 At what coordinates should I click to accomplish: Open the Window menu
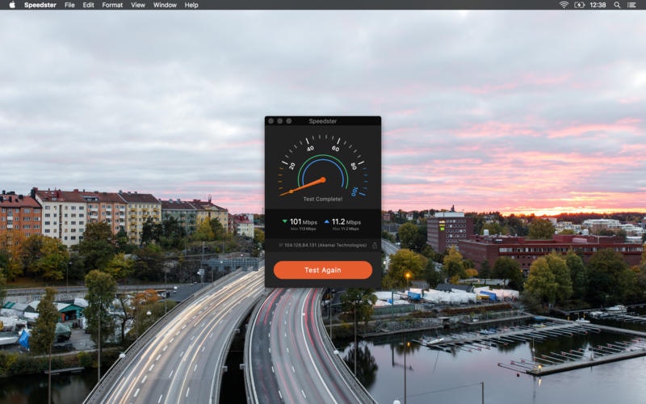[x=165, y=5]
